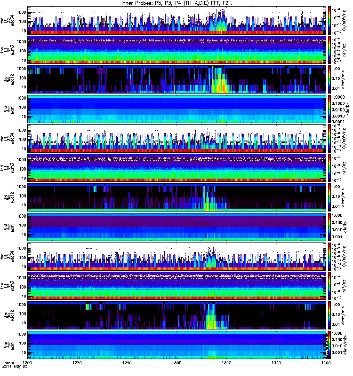Screen dimensions: 353x376
Task: Click the color bar beside thd fbk edc12 panel
Action: coord(329,197)
